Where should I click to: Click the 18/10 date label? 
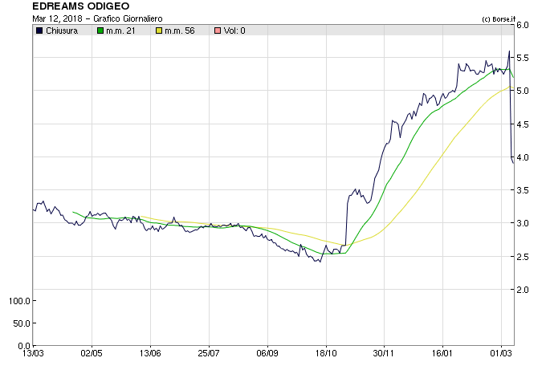(x=326, y=353)
